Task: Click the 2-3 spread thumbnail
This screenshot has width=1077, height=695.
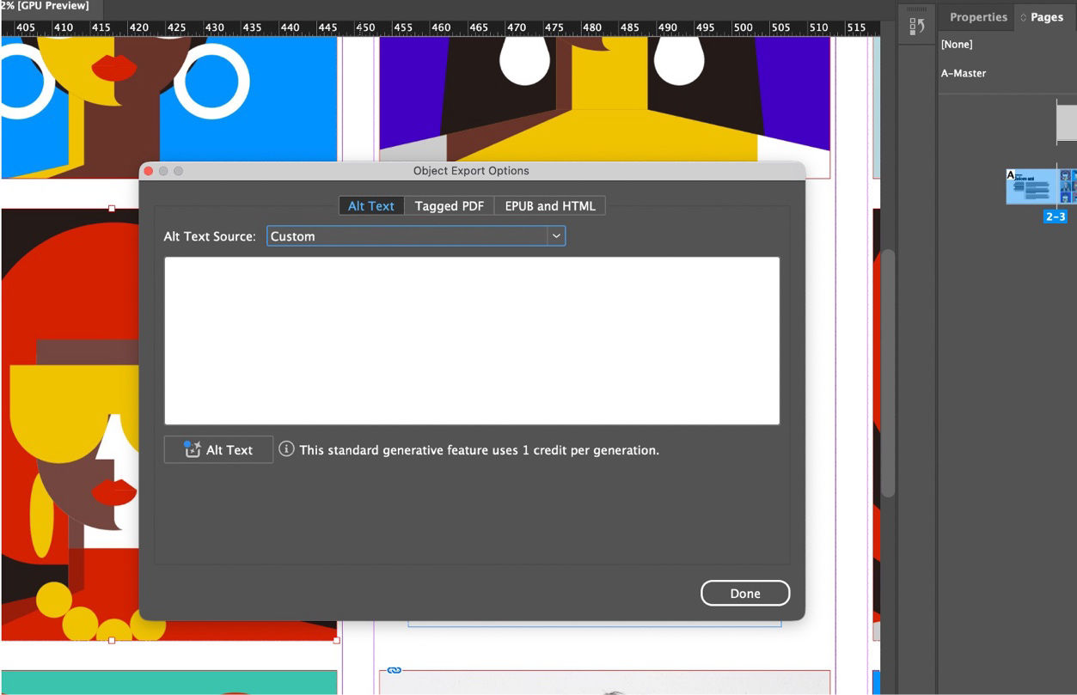Action: click(1034, 186)
